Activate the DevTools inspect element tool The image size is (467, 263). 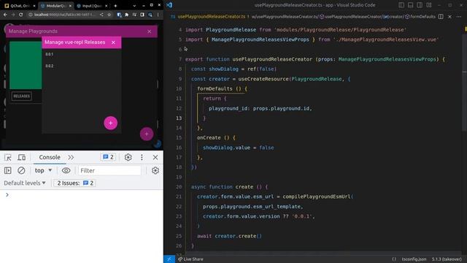[x=8, y=157]
